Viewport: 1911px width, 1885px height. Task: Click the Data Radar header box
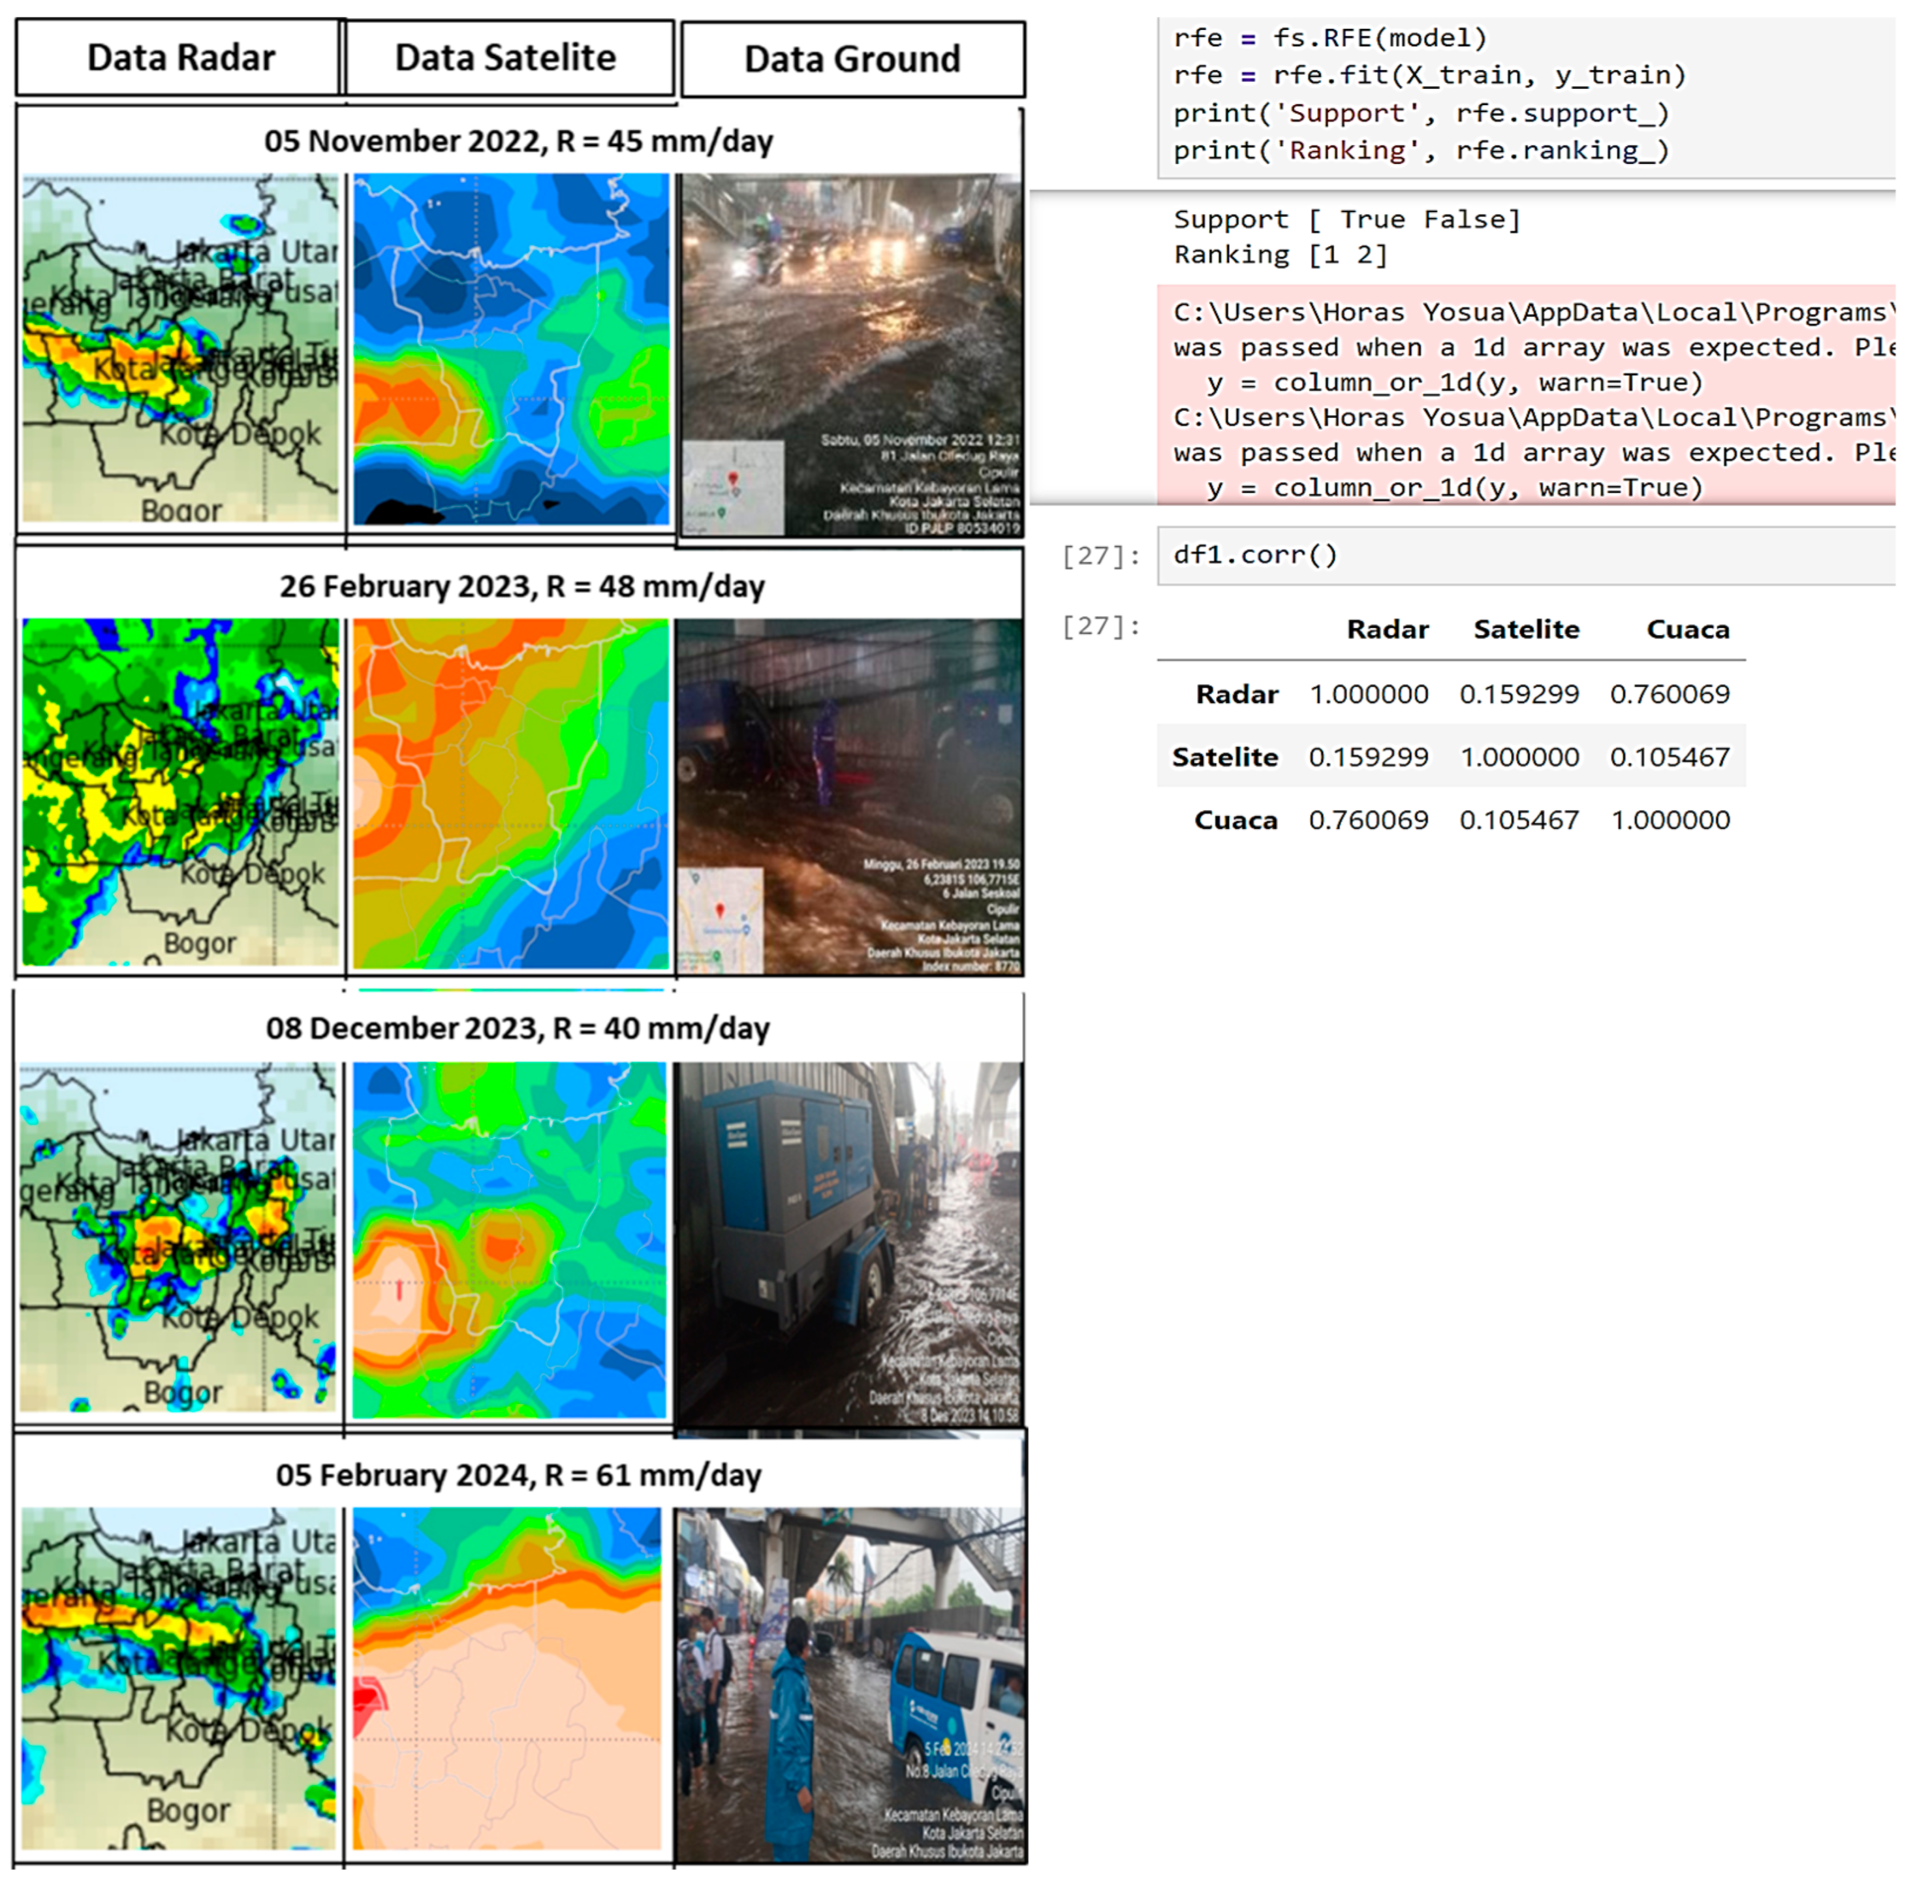pyautogui.click(x=180, y=58)
